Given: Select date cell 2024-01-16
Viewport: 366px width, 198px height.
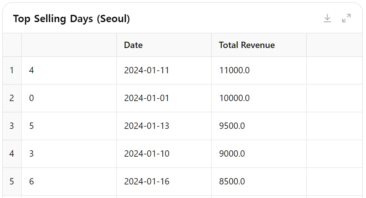Looking at the screenshot, I should pyautogui.click(x=147, y=181).
